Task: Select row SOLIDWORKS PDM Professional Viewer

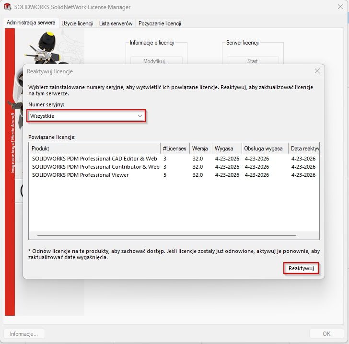Action: click(x=174, y=175)
